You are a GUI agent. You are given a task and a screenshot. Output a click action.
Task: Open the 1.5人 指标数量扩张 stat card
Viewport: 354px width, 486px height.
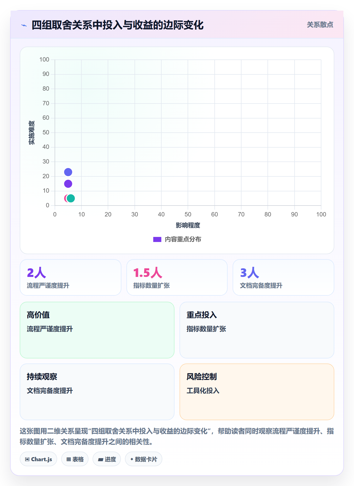pos(177,277)
